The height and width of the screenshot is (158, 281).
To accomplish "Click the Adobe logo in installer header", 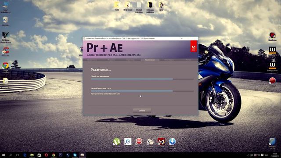I will tap(194, 47).
